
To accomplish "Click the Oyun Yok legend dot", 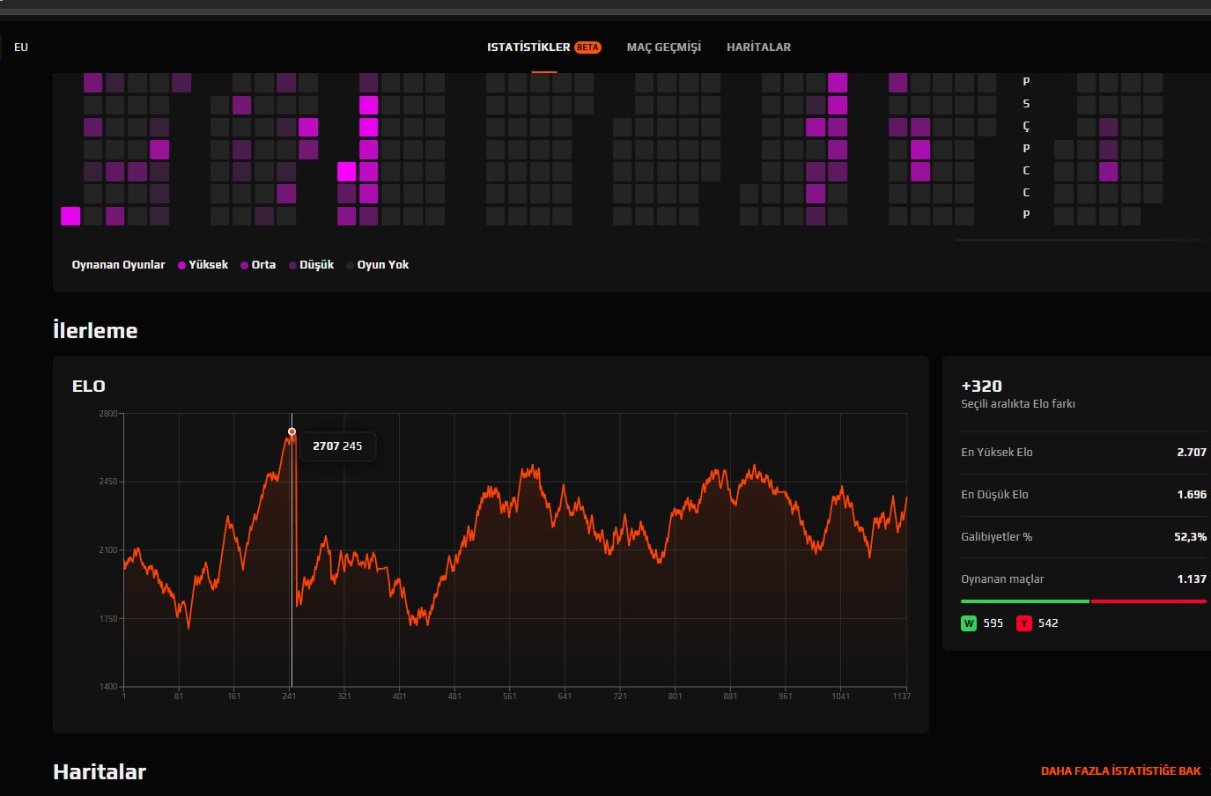I will 351,265.
